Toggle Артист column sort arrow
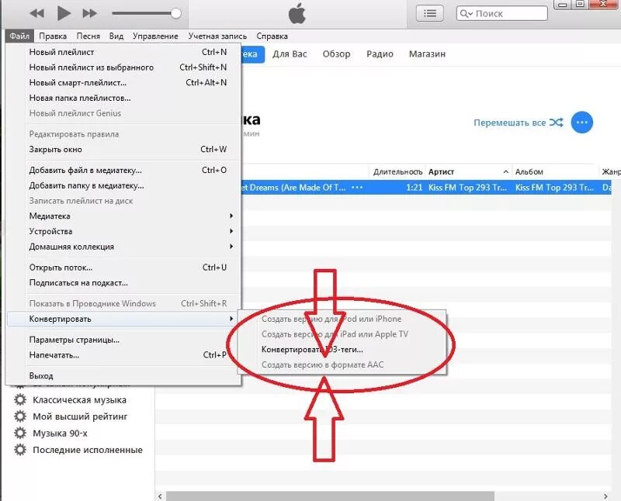Image resolution: width=621 pixels, height=501 pixels. coord(506,171)
